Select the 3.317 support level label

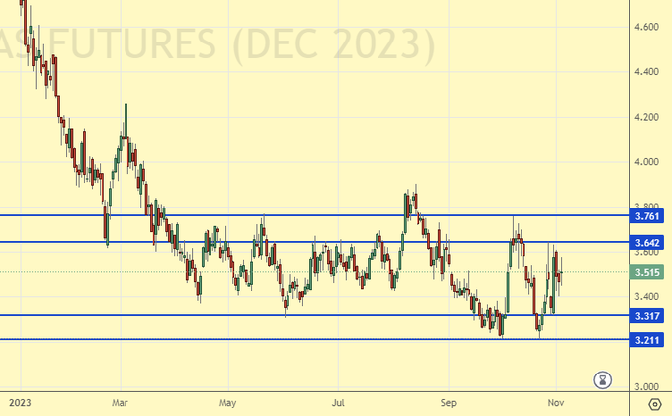(x=649, y=316)
